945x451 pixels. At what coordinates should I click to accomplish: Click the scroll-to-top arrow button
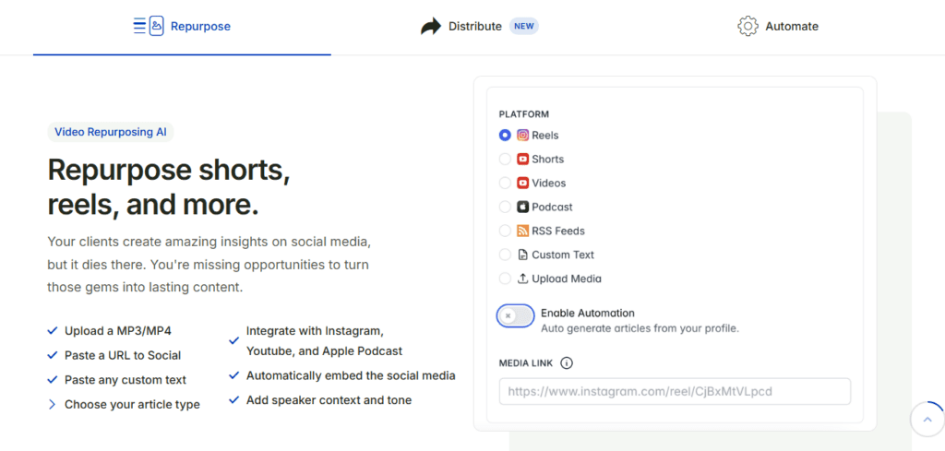pos(927,419)
